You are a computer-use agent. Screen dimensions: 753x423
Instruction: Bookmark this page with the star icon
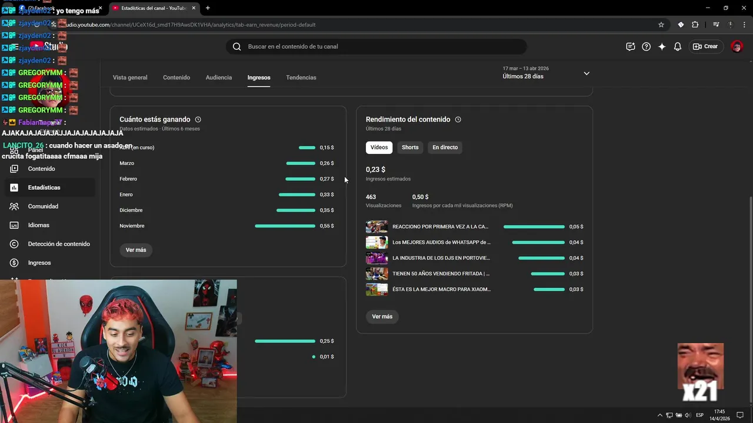pyautogui.click(x=661, y=25)
